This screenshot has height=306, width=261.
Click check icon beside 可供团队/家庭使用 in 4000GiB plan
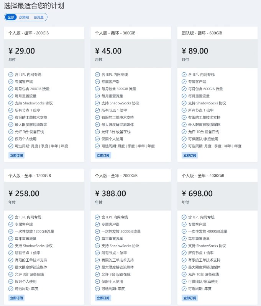coord(184,282)
